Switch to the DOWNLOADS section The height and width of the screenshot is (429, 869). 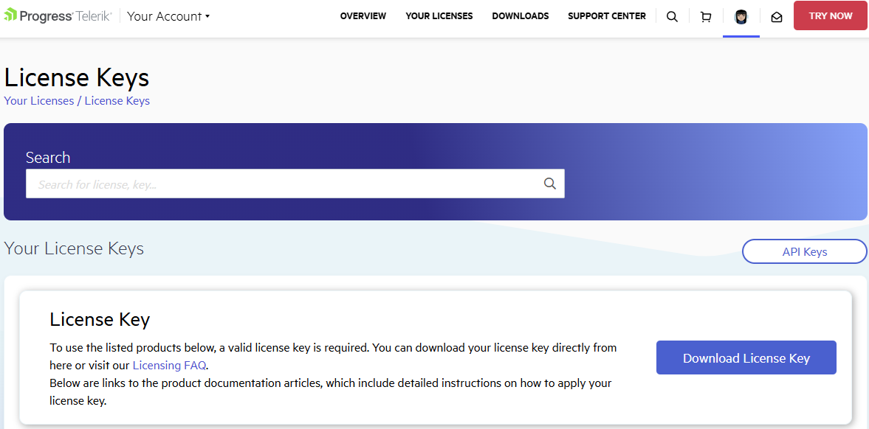pos(520,15)
